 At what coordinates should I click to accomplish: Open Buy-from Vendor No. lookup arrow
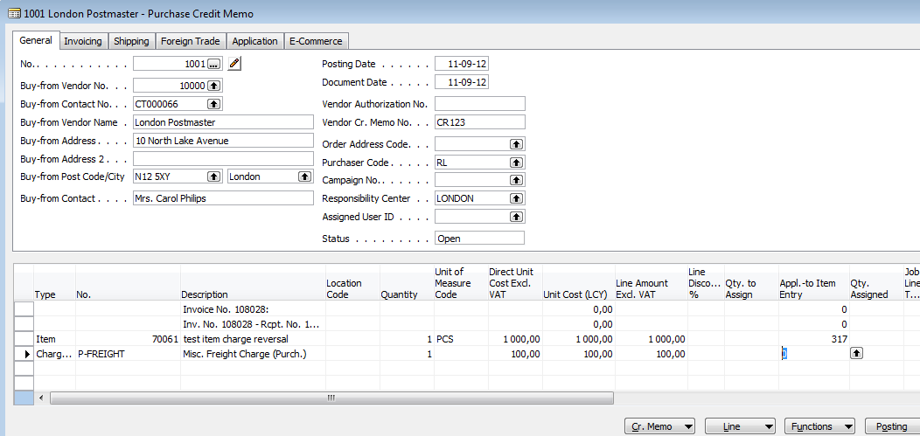point(214,86)
